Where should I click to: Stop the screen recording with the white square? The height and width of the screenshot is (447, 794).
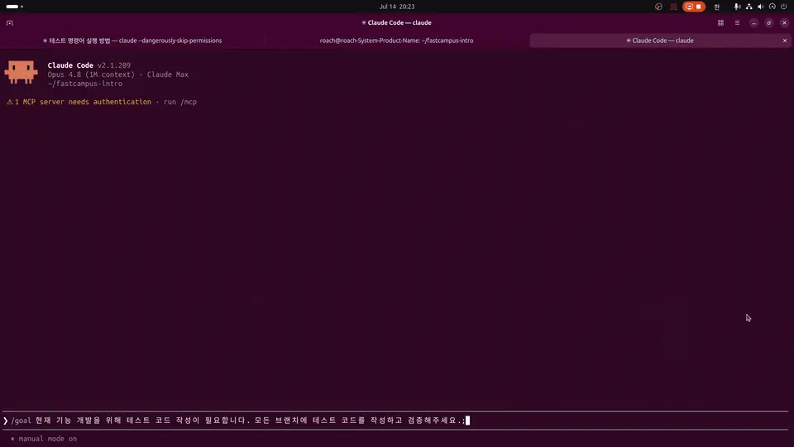point(699,7)
